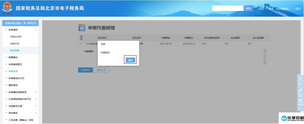Click the 2018-08-01 date cell
The image size is (304, 124).
pos(166,44)
